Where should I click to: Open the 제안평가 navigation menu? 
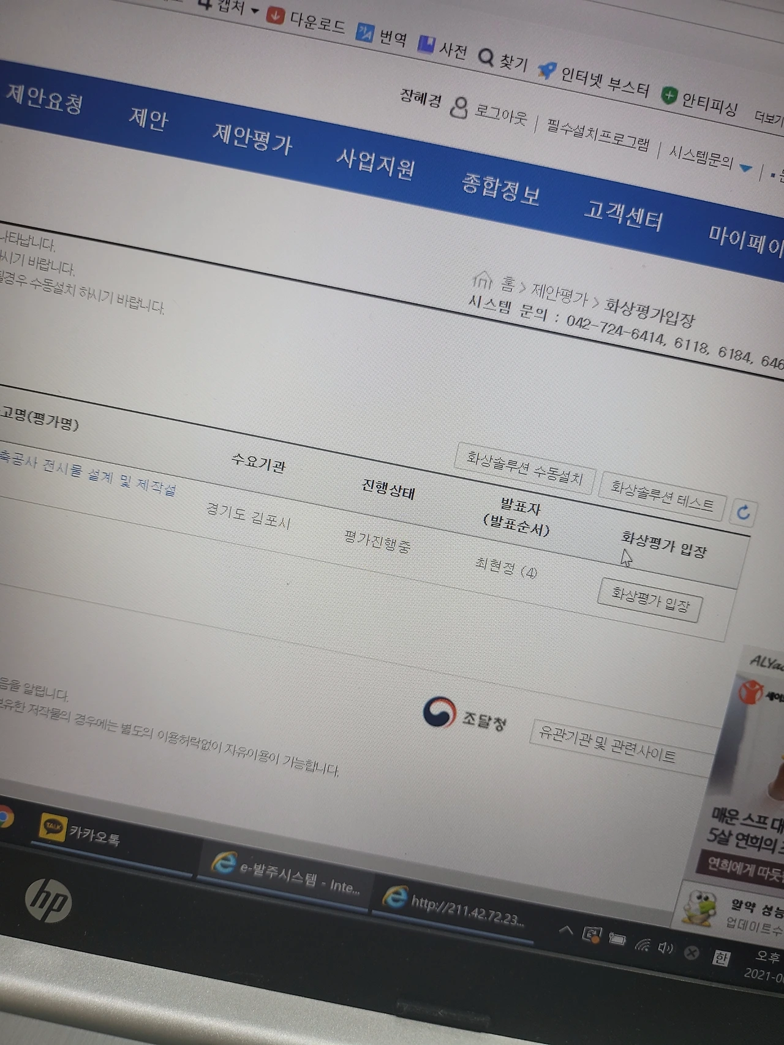pyautogui.click(x=252, y=138)
